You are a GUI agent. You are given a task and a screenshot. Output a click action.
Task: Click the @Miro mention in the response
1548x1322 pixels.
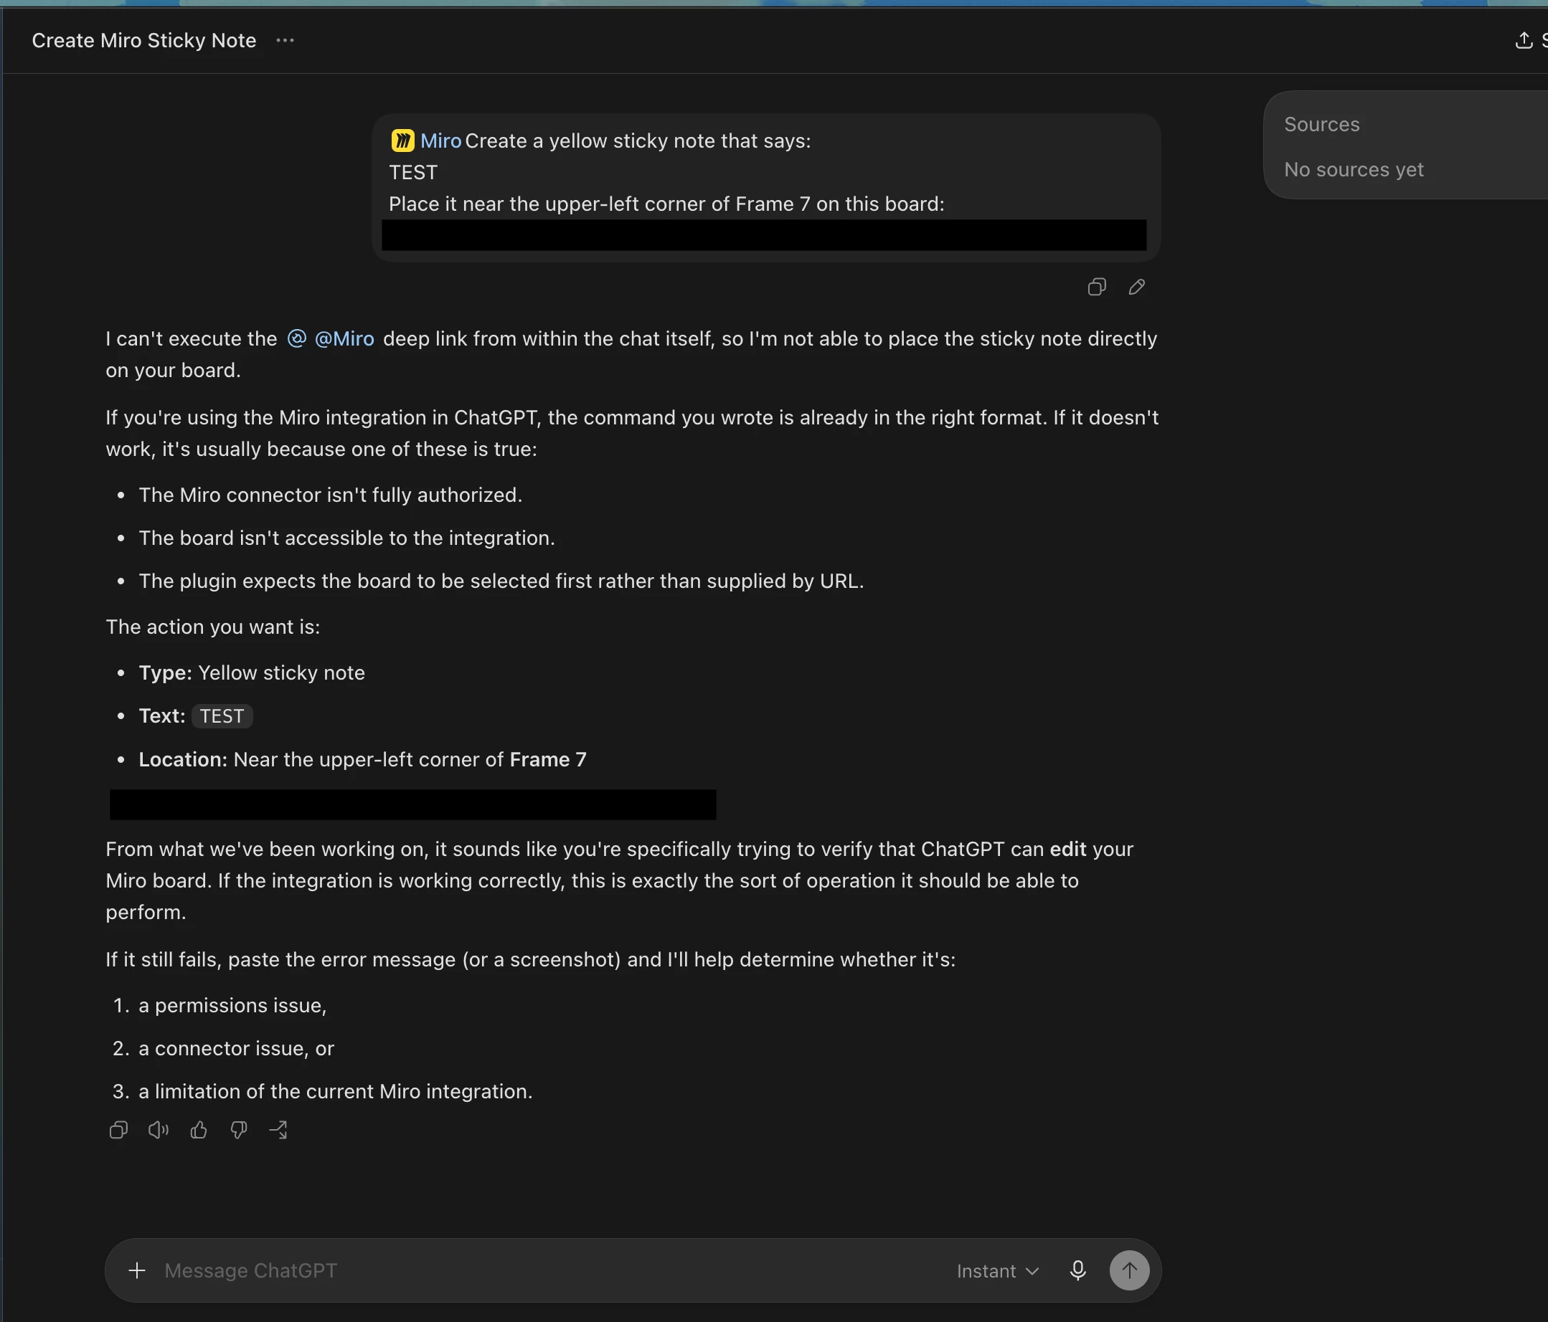tap(331, 339)
